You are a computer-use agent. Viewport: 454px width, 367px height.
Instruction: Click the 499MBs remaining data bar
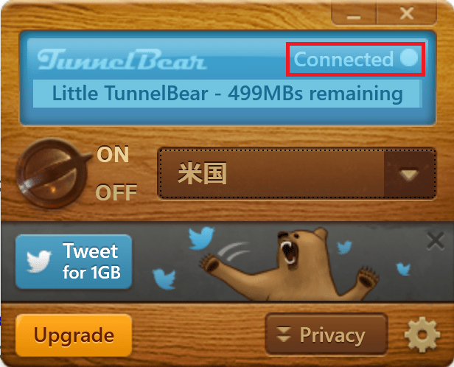pos(227,94)
